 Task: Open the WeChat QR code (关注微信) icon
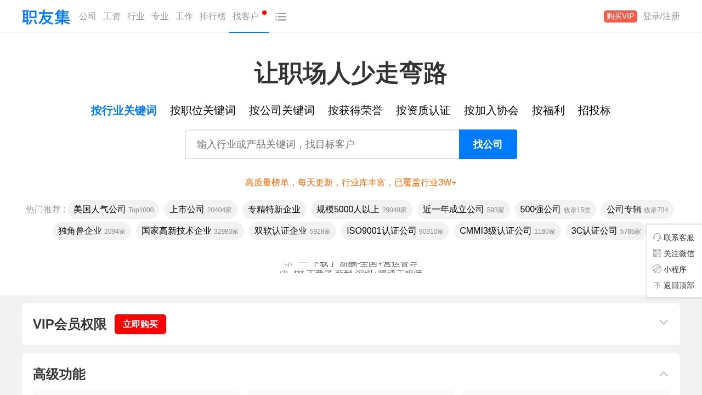[656, 253]
